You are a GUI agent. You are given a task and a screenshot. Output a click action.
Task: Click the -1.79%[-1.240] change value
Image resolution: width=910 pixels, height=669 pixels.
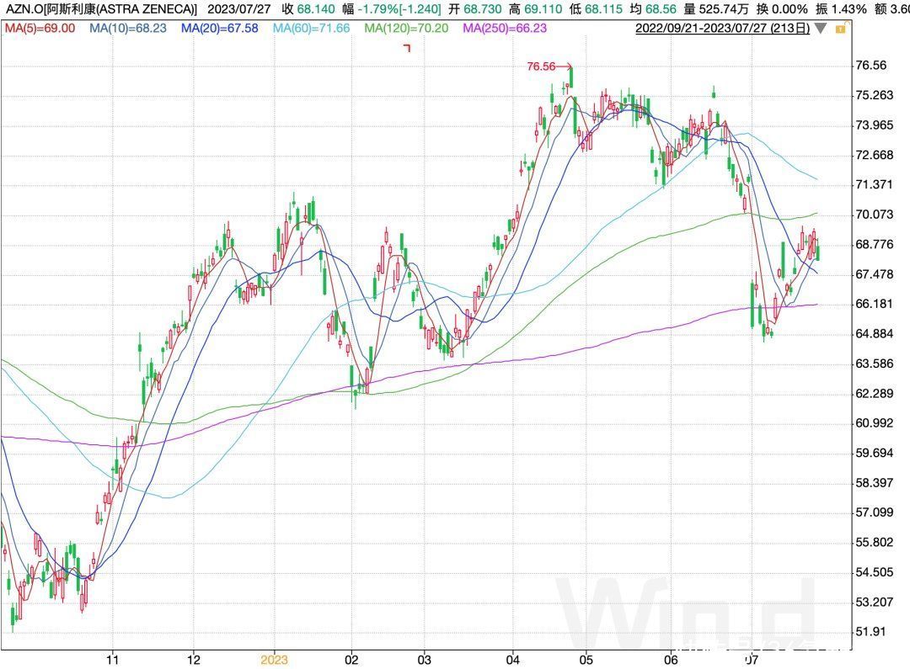tap(399, 9)
